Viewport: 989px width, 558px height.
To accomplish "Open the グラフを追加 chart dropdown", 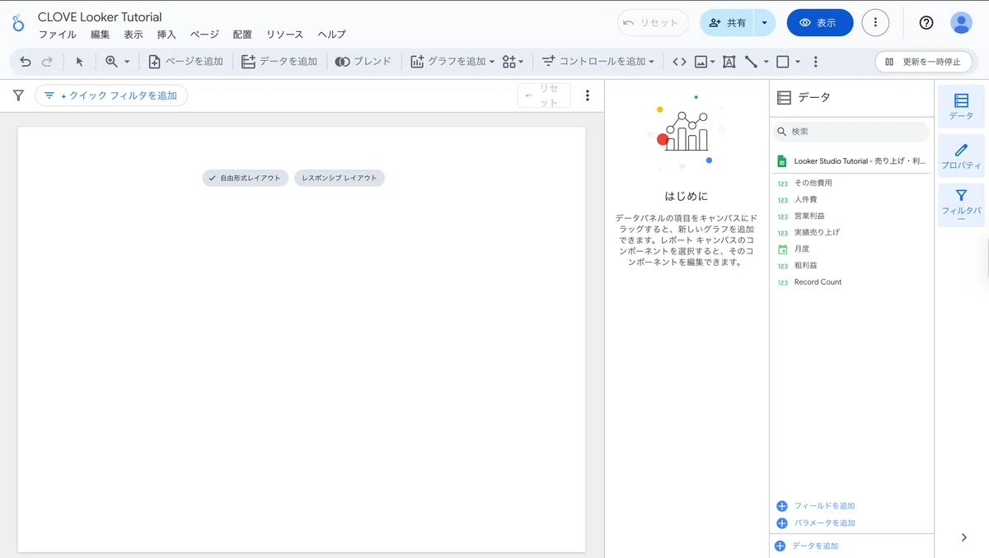I will 452,62.
